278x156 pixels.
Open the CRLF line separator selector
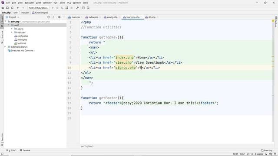(x=242, y=154)
